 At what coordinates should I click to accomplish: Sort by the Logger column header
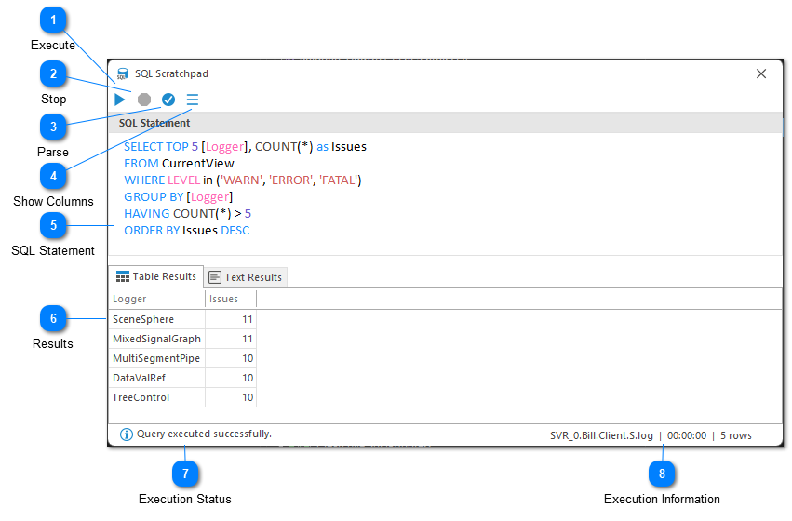(156, 300)
